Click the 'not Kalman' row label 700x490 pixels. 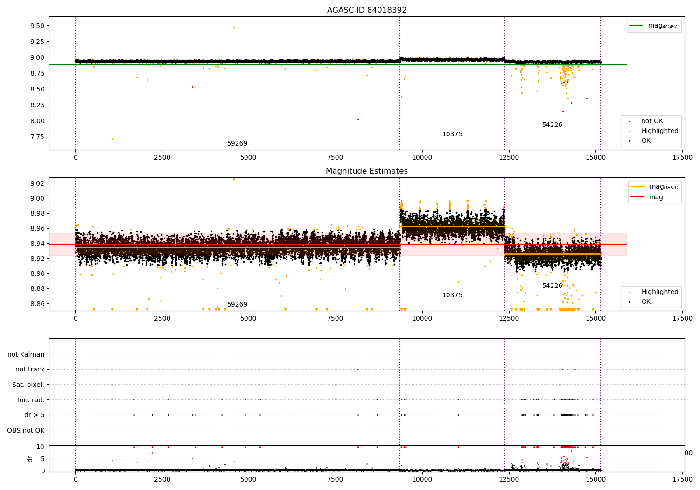tap(26, 355)
